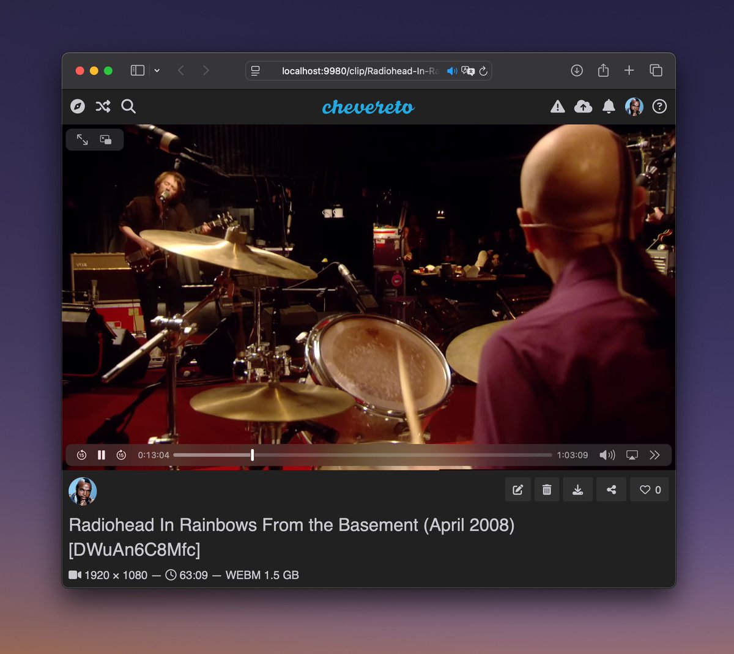Click the translate icon in address bar
The width and height of the screenshot is (734, 654).
[468, 71]
